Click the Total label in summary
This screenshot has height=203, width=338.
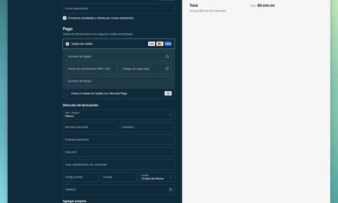pyautogui.click(x=194, y=5)
